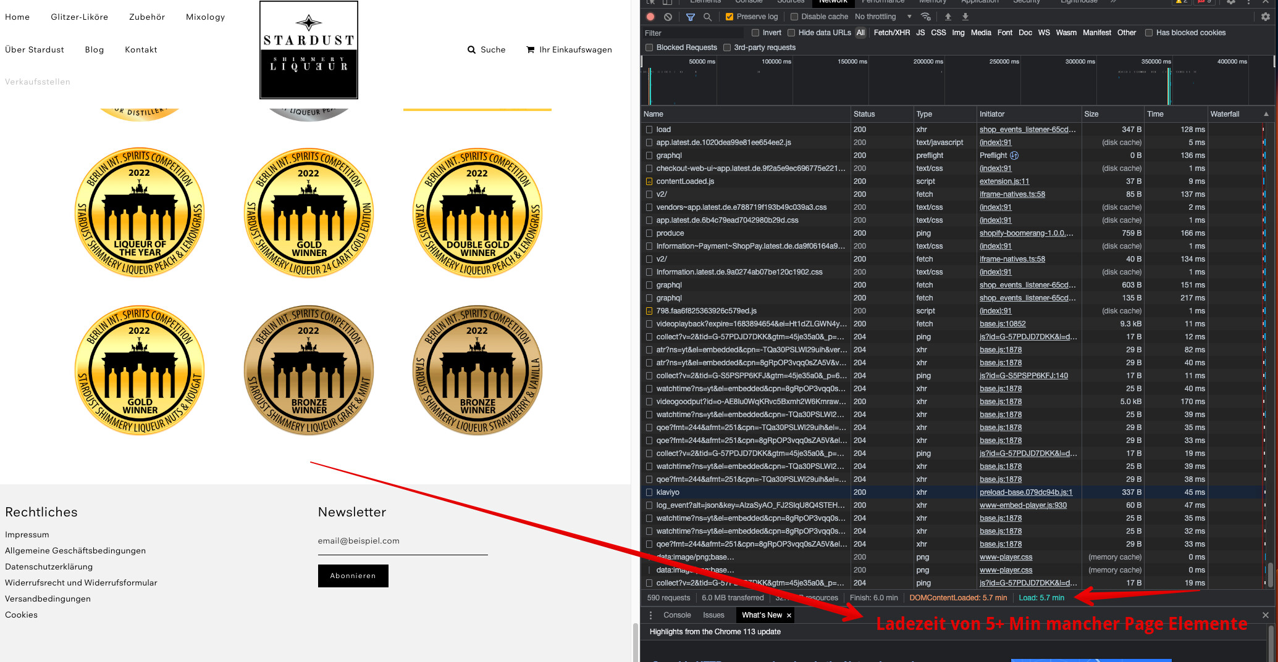The width and height of the screenshot is (1278, 662).
Task: Click the Bronze Winner Grape & Mint medal
Action: (x=309, y=370)
